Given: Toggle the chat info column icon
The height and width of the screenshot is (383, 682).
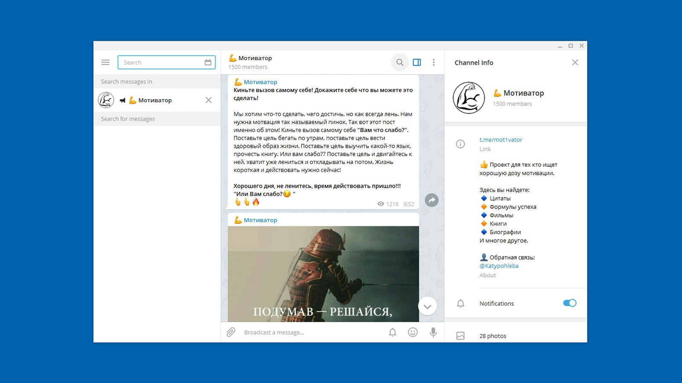Looking at the screenshot, I should [417, 62].
